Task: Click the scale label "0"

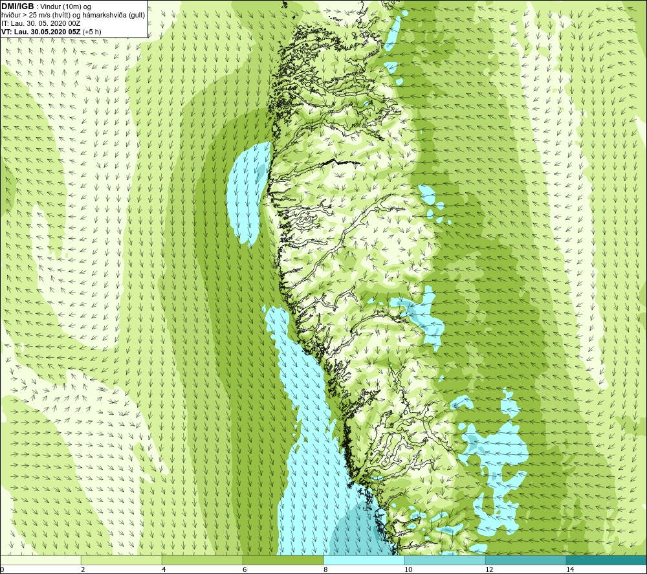Action: point(2,570)
